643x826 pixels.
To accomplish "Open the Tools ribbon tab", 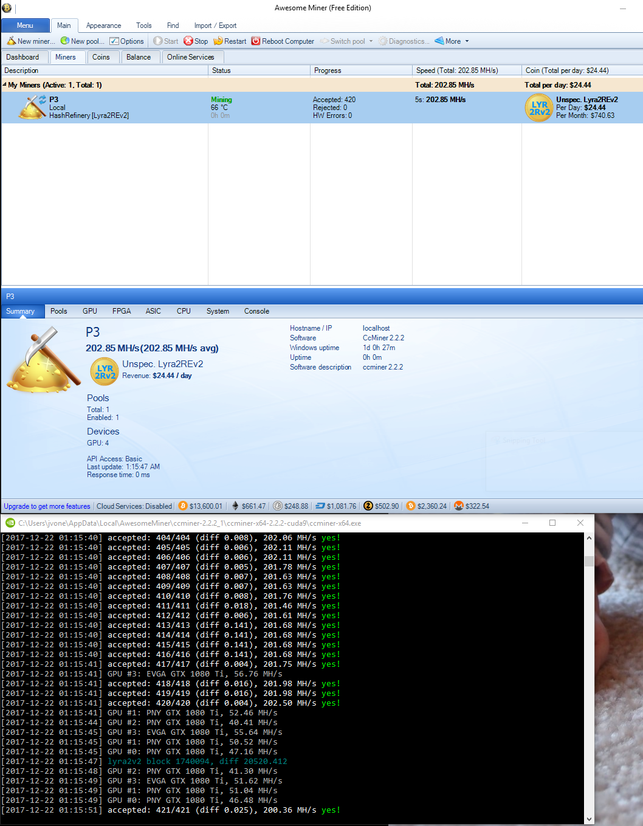I will 144,26.
